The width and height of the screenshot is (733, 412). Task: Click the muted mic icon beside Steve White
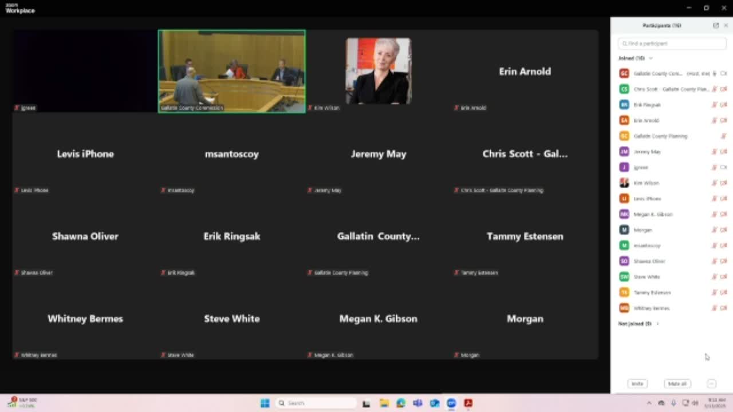[715, 277]
